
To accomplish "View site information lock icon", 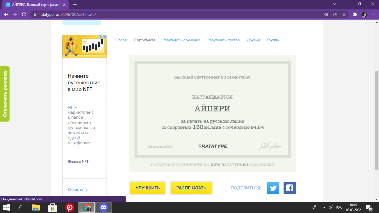I will click(x=35, y=14).
